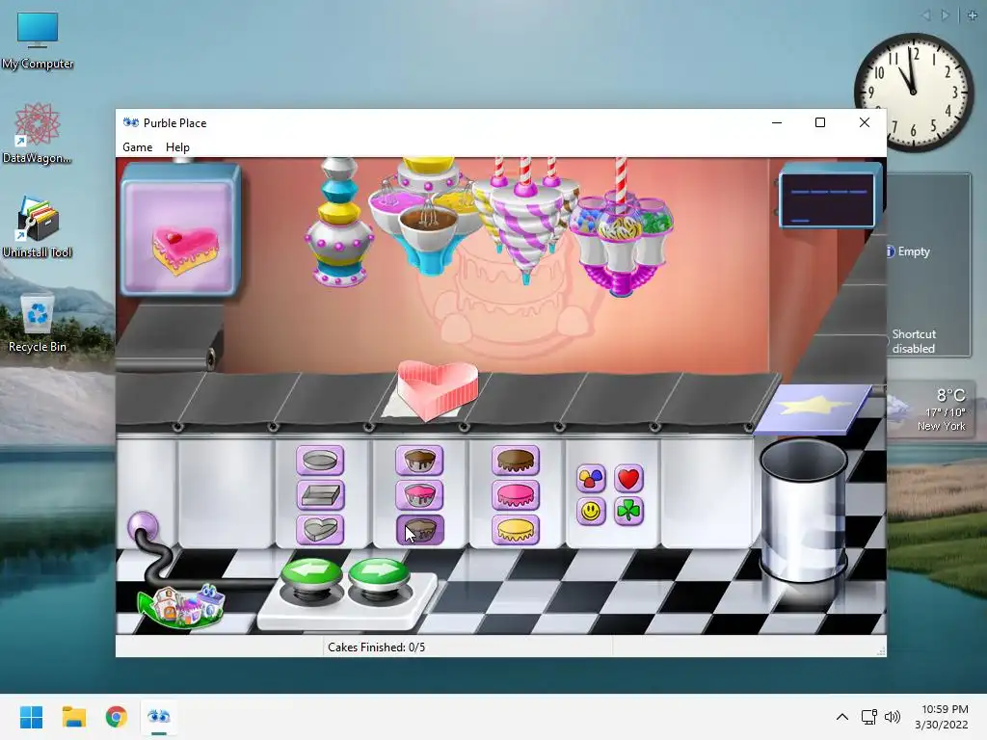Launch Google Chrome from taskbar
This screenshot has width=987, height=740.
[x=116, y=717]
